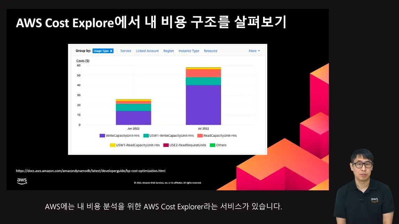The height and width of the screenshot is (224, 399).
Task: Group costs by Instance Type
Action: click(189, 51)
